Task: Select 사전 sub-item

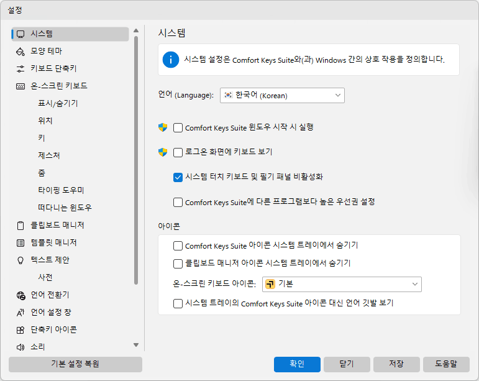Action: (45, 277)
